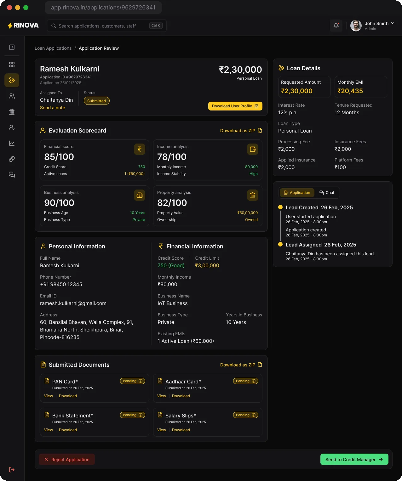Viewport: 402px width, 481px height.
Task: Click the rupee icon on Financial score card
Action: [x=140, y=149]
